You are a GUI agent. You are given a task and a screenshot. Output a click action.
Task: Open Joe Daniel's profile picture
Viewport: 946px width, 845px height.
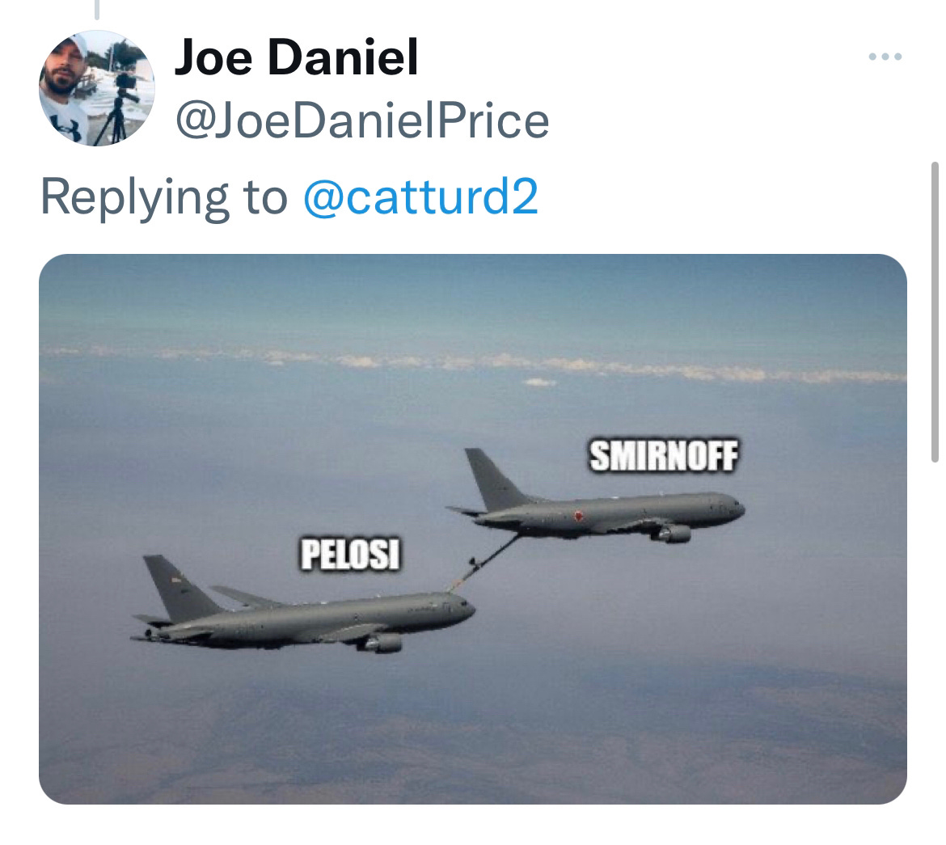coord(97,88)
